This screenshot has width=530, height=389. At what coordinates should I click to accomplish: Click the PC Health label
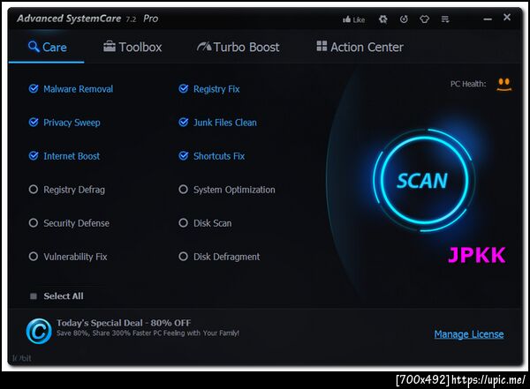click(x=468, y=84)
